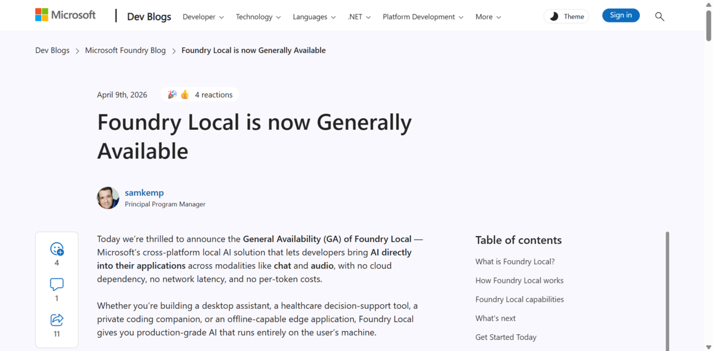Click the April 9th, 2026 date
The width and height of the screenshot is (713, 351).
pos(122,95)
